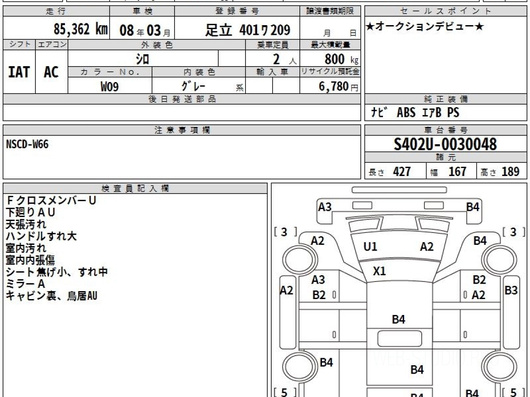Viewport: 530px width, 397px height.
Task: Select inspector note 室内汚れ
Action: click(x=26, y=248)
